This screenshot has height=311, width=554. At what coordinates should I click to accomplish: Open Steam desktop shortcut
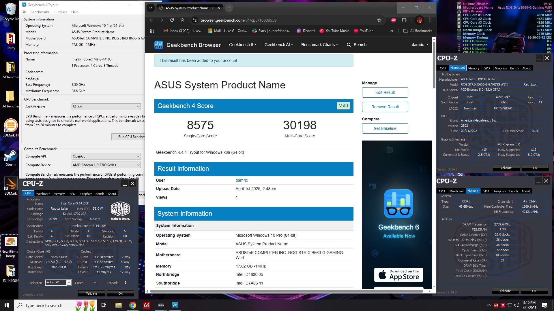click(x=11, y=158)
